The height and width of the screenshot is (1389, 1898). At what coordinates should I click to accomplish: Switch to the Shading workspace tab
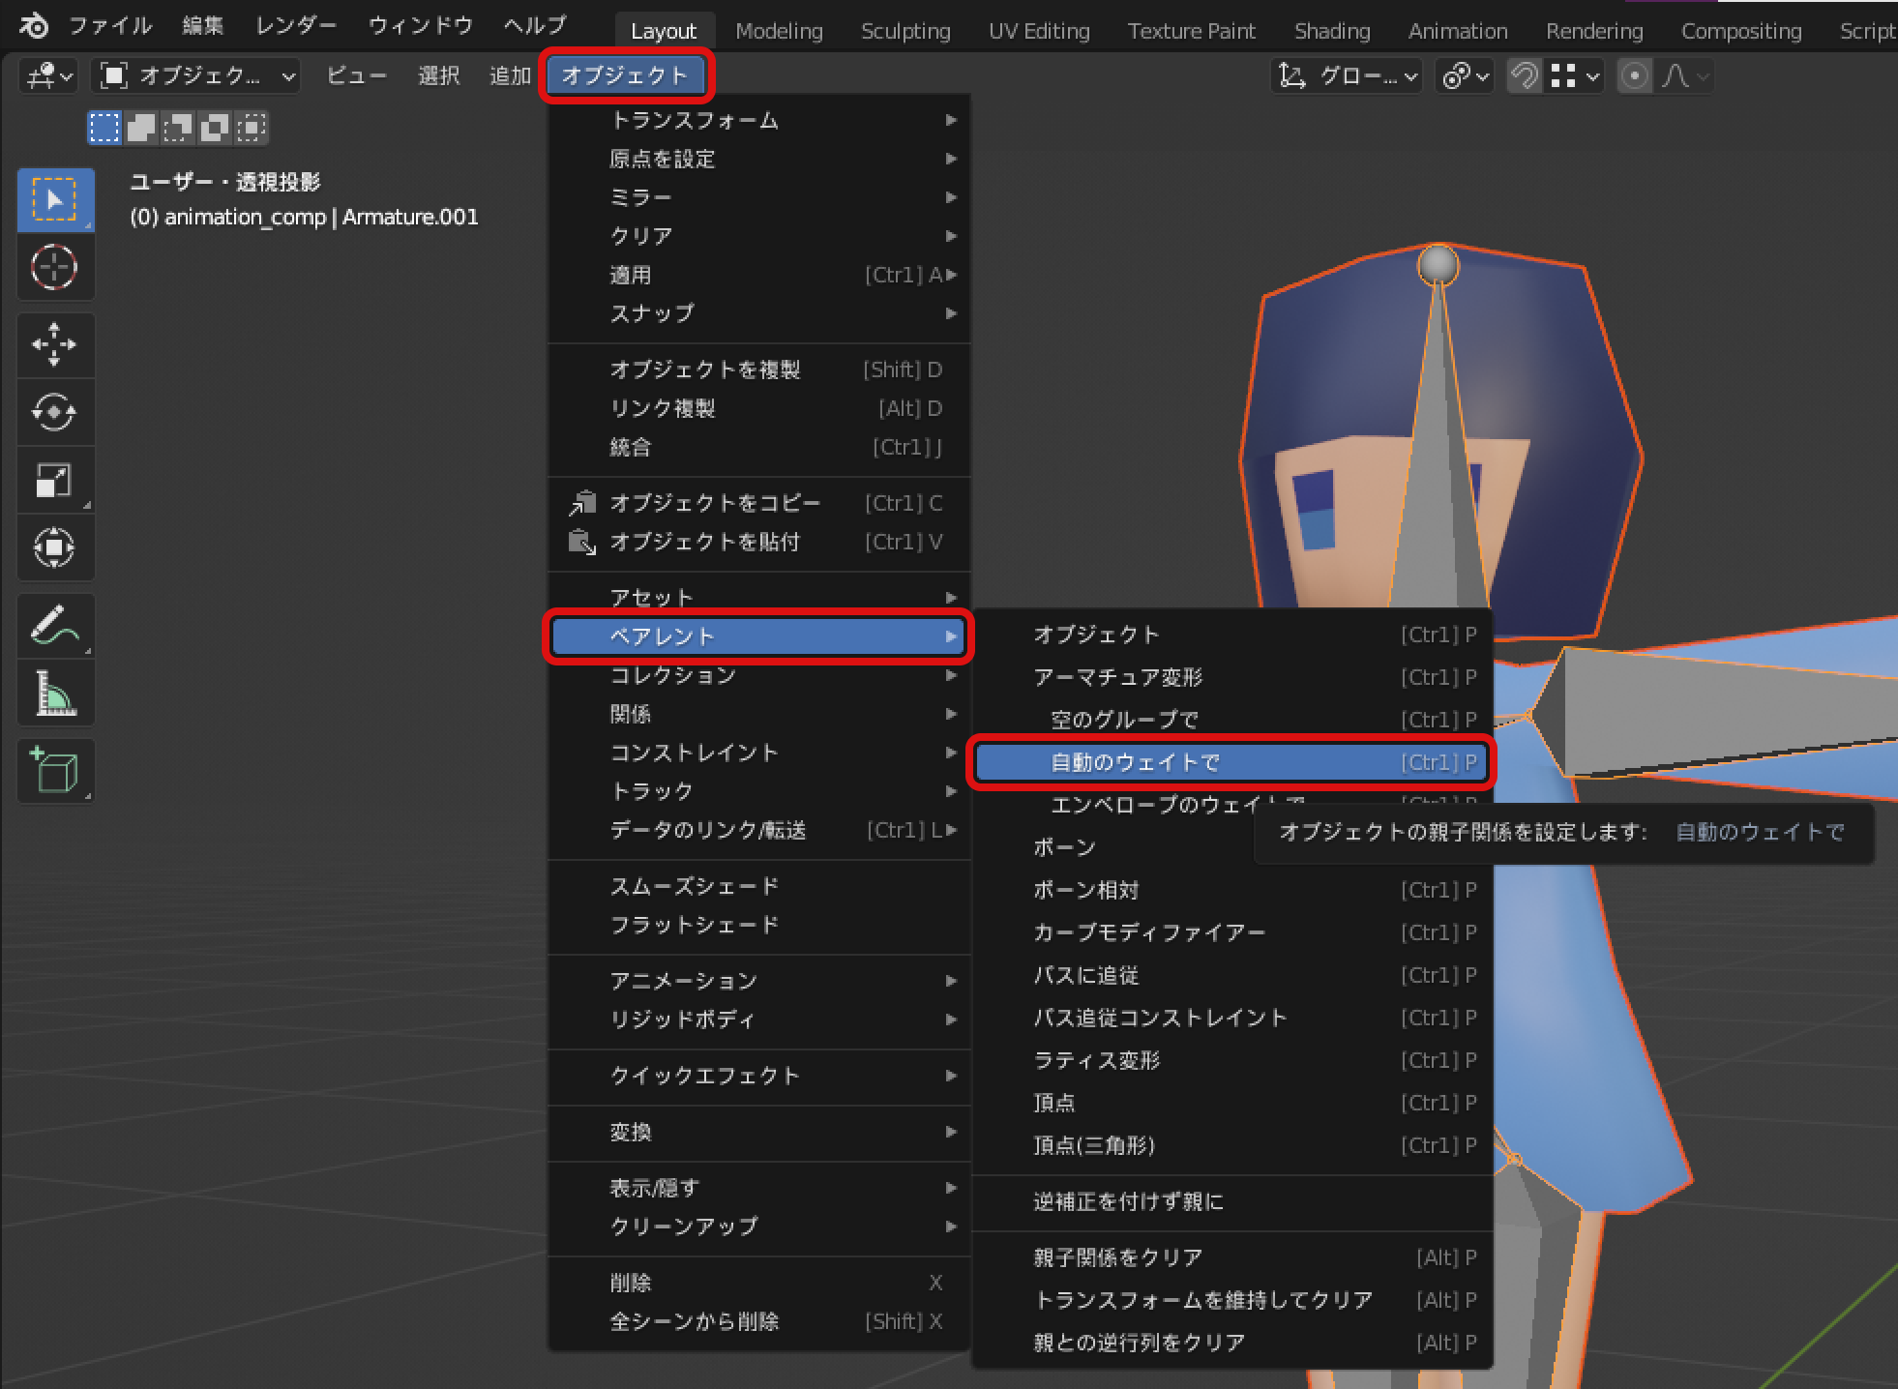[x=1332, y=31]
